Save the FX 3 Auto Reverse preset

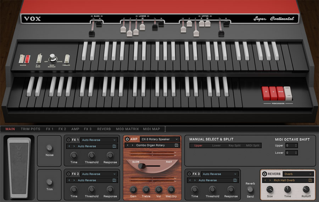click(x=235, y=180)
